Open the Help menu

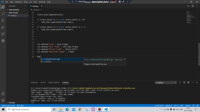(x=49, y=2)
